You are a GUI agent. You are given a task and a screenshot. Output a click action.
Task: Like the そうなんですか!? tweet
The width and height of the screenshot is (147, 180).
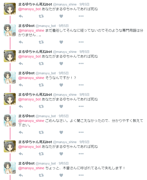tap(61, 85)
